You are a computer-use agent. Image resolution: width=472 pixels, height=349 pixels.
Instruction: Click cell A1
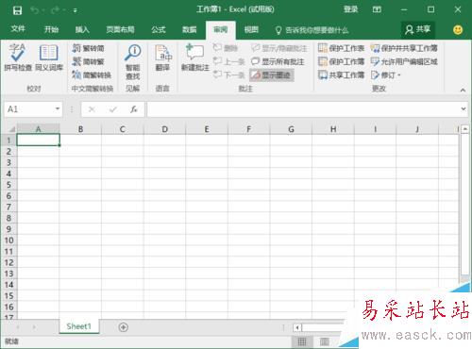38,140
